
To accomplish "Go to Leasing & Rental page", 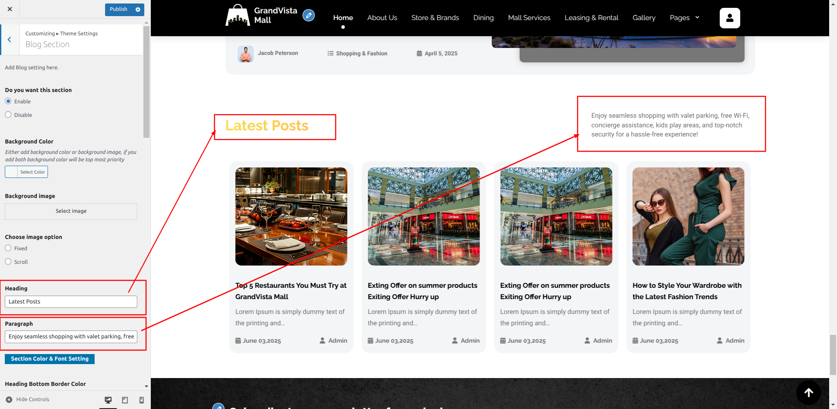I will tap(591, 18).
